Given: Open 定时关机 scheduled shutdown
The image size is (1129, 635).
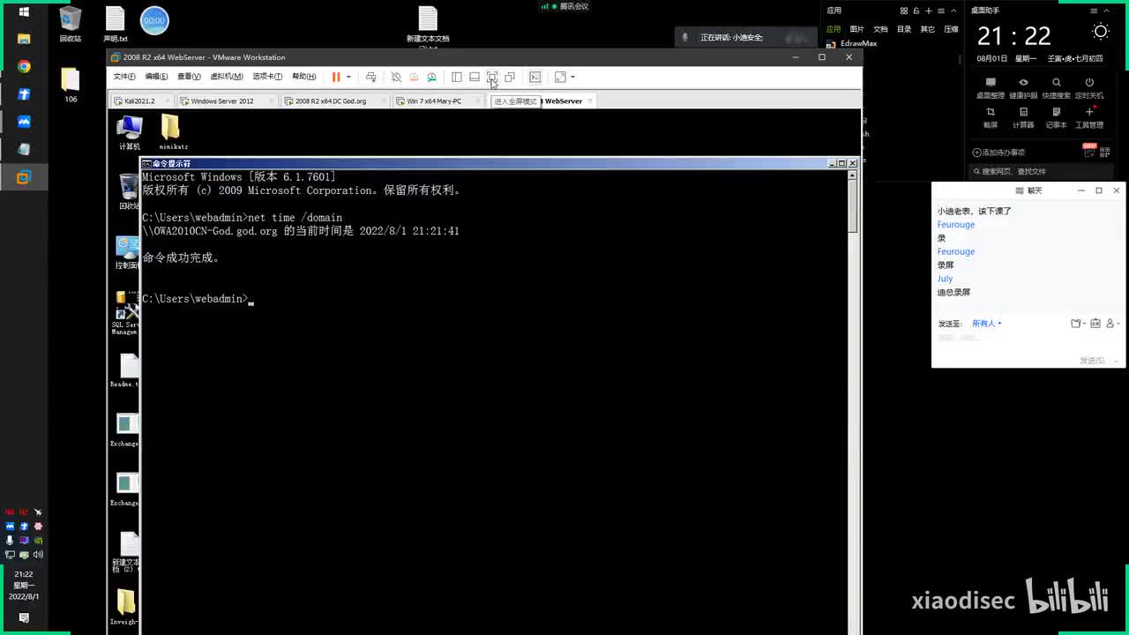Looking at the screenshot, I should point(1089,88).
